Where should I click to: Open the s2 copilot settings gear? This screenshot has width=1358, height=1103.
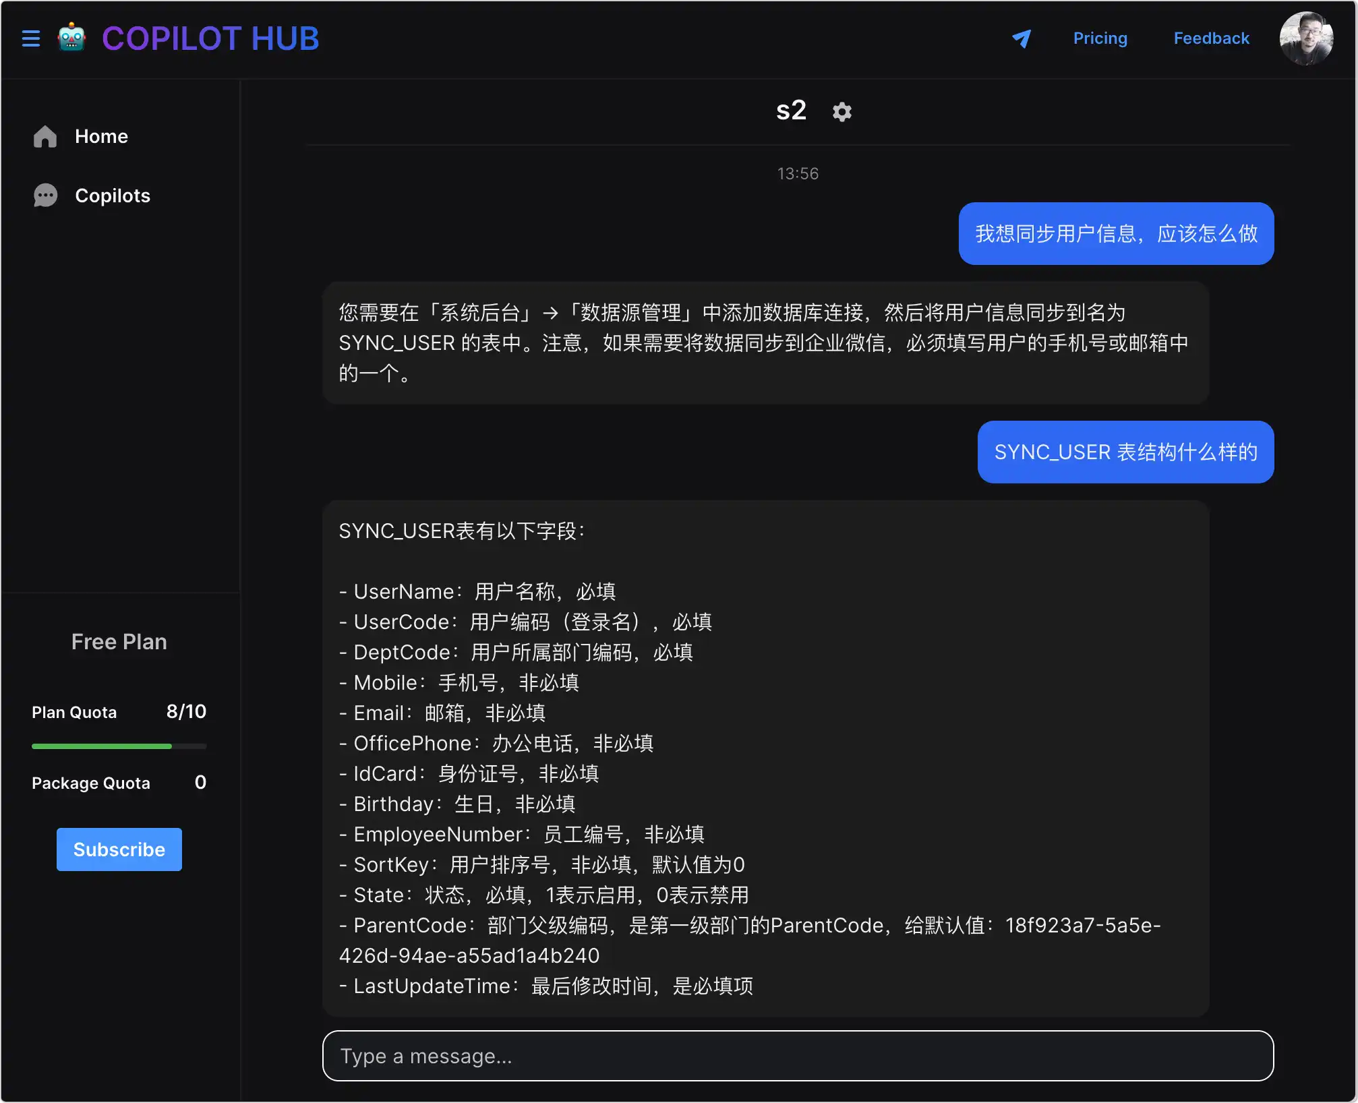pyautogui.click(x=842, y=111)
